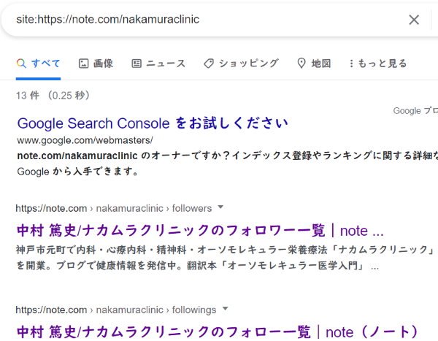
Task: Clear the search box with X icon
Action: click(414, 20)
